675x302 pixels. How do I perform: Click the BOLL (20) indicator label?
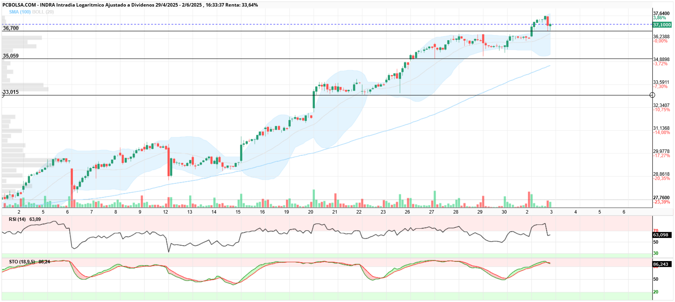tap(43, 12)
